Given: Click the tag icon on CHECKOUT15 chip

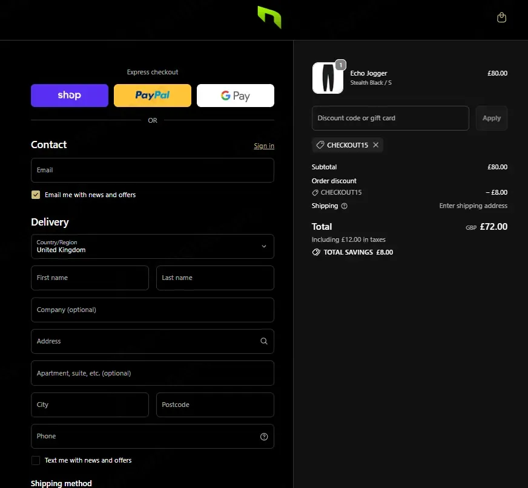Looking at the screenshot, I should [320, 145].
